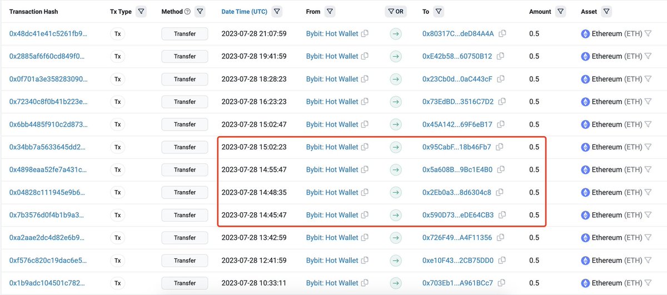Screen dimensions: 667x295
Task: Click Transfer method in 10:33:11 row
Action: (x=185, y=283)
